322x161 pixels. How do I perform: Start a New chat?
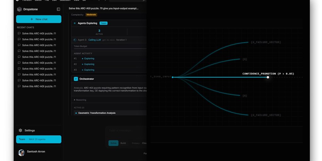click(x=39, y=19)
